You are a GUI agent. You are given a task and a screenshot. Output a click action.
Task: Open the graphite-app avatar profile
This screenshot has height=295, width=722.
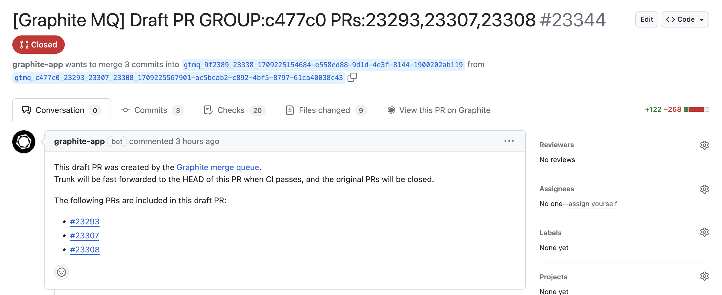[24, 142]
